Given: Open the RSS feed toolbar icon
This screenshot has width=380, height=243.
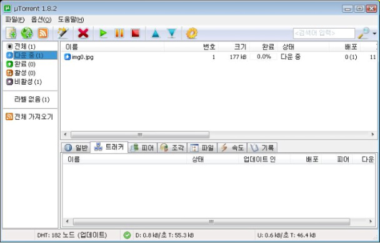Looking at the screenshot, I should pos(43,33).
